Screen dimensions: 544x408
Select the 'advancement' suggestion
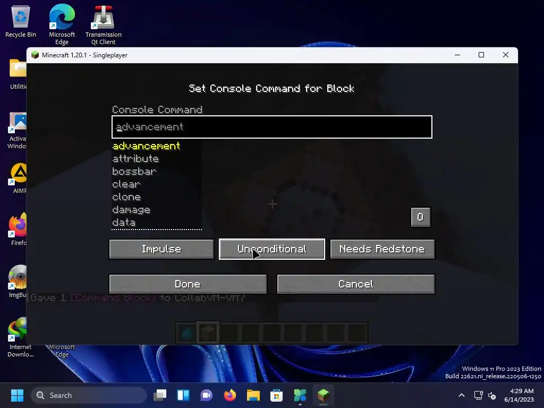147,146
